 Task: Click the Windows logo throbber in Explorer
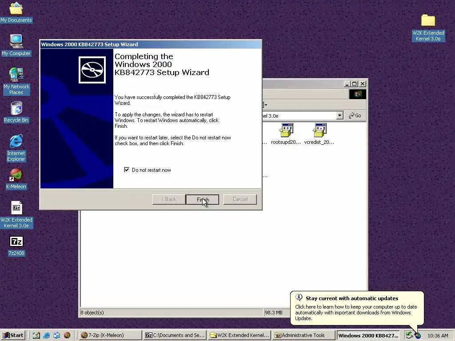click(x=358, y=94)
